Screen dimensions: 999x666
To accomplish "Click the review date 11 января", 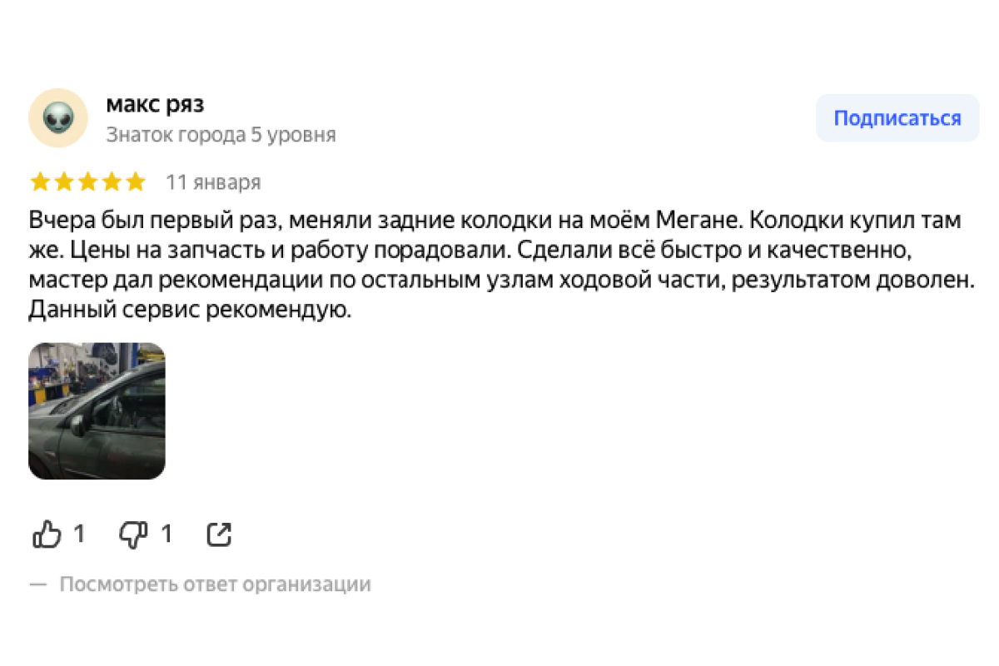I will tap(213, 182).
